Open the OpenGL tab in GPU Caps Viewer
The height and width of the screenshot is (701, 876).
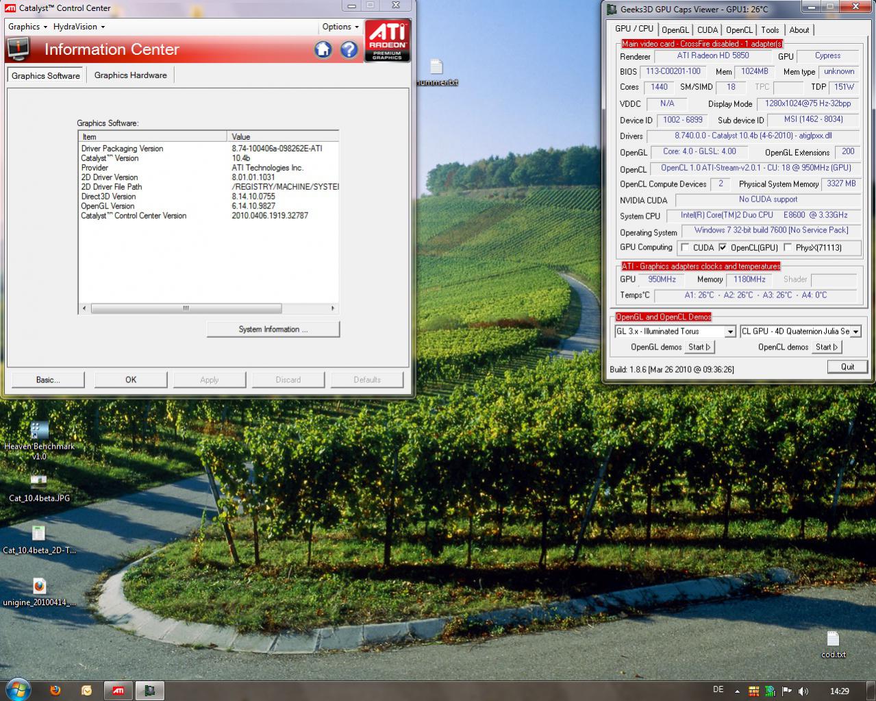point(675,30)
